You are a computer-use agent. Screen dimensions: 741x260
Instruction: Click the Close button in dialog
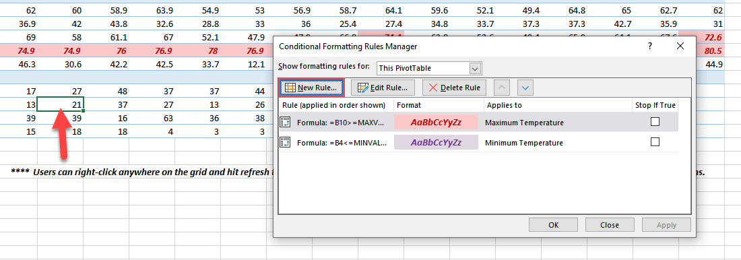point(610,225)
